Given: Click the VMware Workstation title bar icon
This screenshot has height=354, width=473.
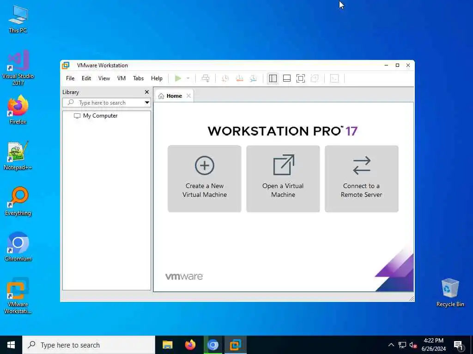Looking at the screenshot, I should click(66, 65).
